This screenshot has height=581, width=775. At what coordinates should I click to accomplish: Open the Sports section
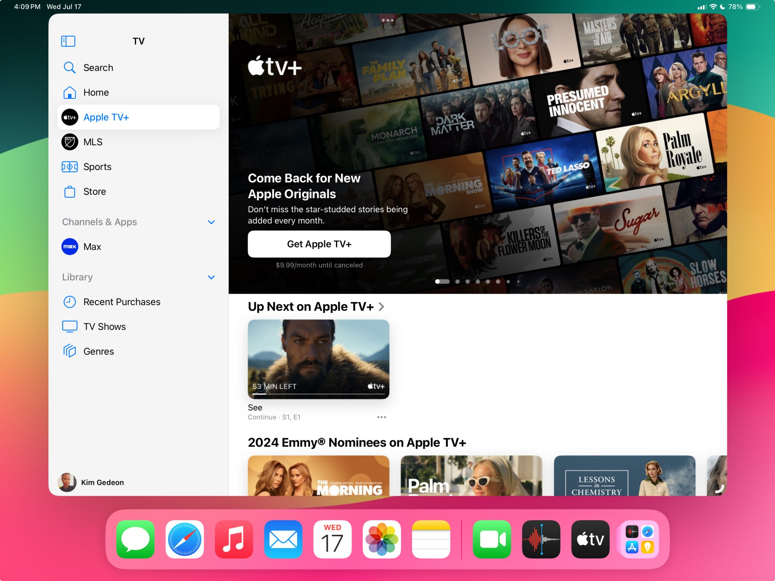coord(97,167)
